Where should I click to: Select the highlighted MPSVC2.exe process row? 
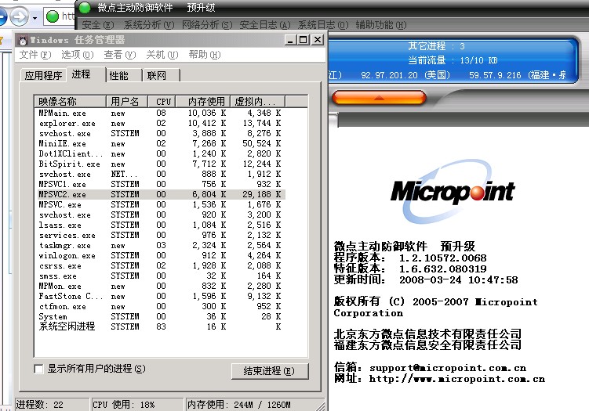point(161,194)
